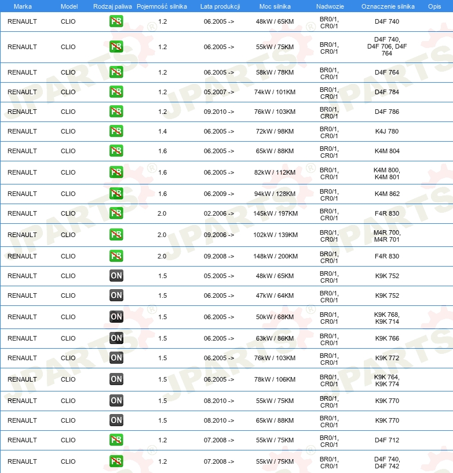Click the 63kW / 86KM power value
The width and height of the screenshot is (453, 473).
coord(275,338)
